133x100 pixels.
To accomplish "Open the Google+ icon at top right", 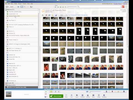I will pos(123,7).
